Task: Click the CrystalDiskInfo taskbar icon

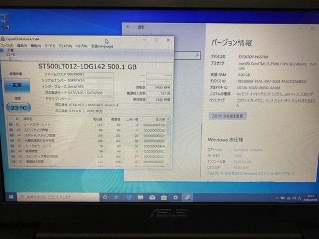Action: (x=187, y=197)
